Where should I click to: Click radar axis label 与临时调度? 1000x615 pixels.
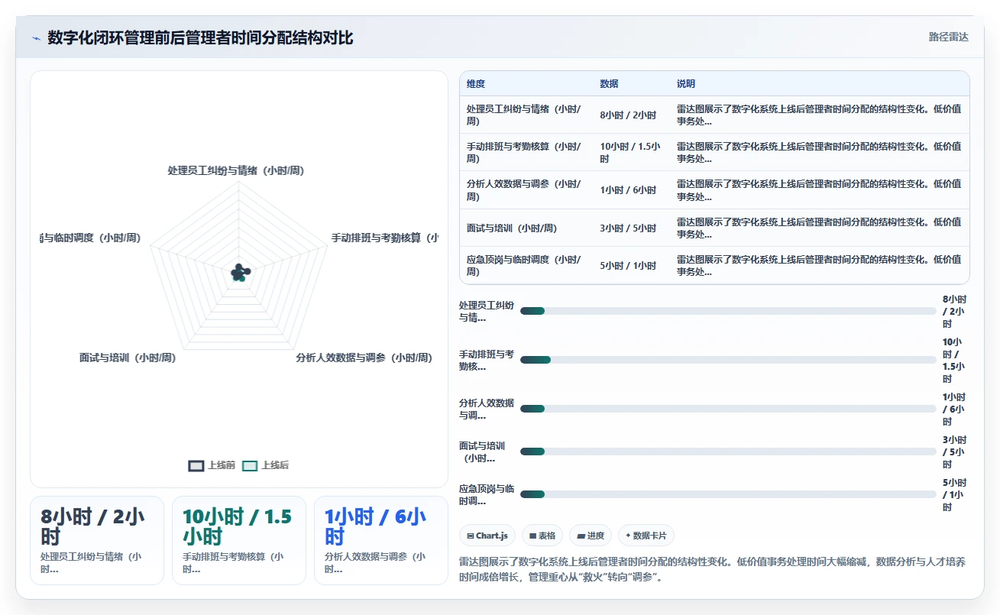[x=90, y=238]
